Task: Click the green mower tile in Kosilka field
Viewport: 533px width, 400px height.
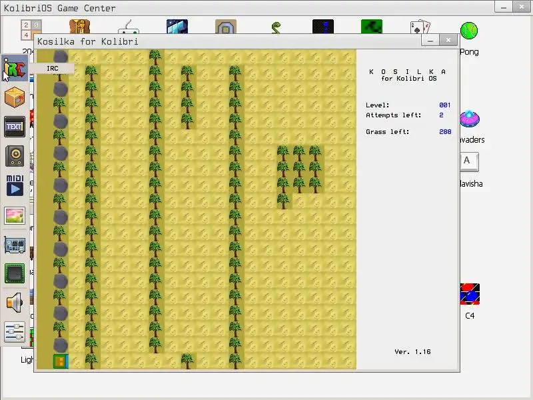Action: 61,361
